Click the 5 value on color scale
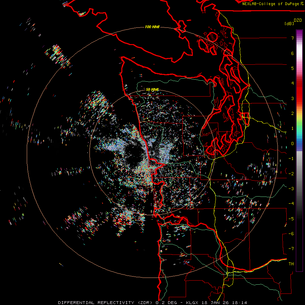Screen dimensions: 305x305 [x=292, y=68]
